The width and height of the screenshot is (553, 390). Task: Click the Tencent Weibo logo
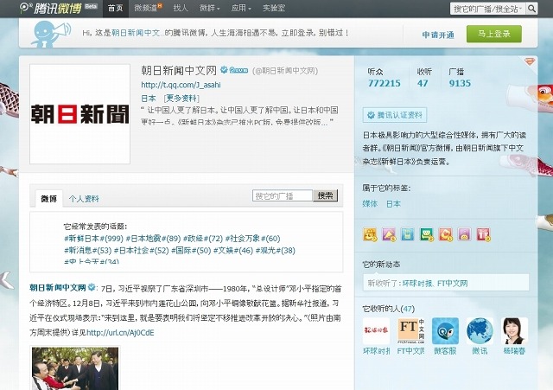50,8
